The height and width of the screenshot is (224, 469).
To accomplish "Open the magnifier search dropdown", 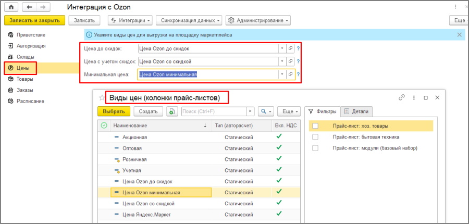I will pos(266,111).
